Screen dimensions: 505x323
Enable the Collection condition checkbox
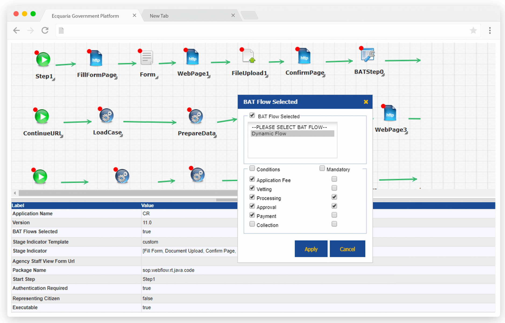(252, 224)
